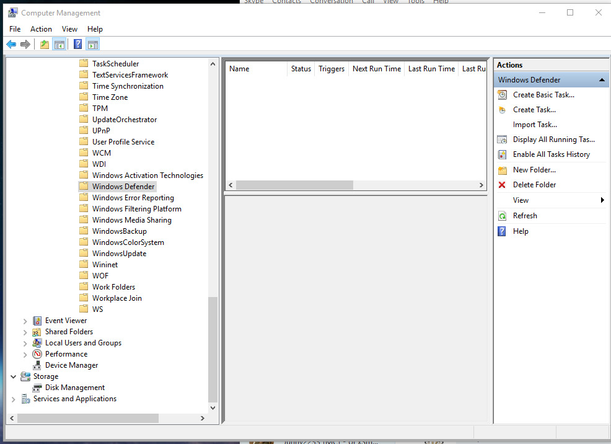Click Services and Applications icon
Viewport: 611px width, 444px height.
point(25,399)
